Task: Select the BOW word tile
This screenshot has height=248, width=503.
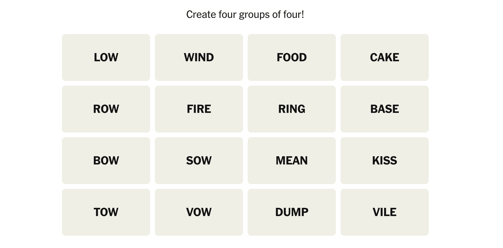Action: 106,161
